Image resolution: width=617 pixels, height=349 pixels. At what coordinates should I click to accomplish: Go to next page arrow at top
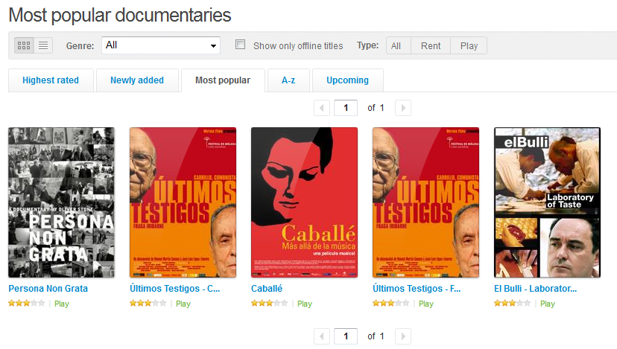click(x=403, y=108)
